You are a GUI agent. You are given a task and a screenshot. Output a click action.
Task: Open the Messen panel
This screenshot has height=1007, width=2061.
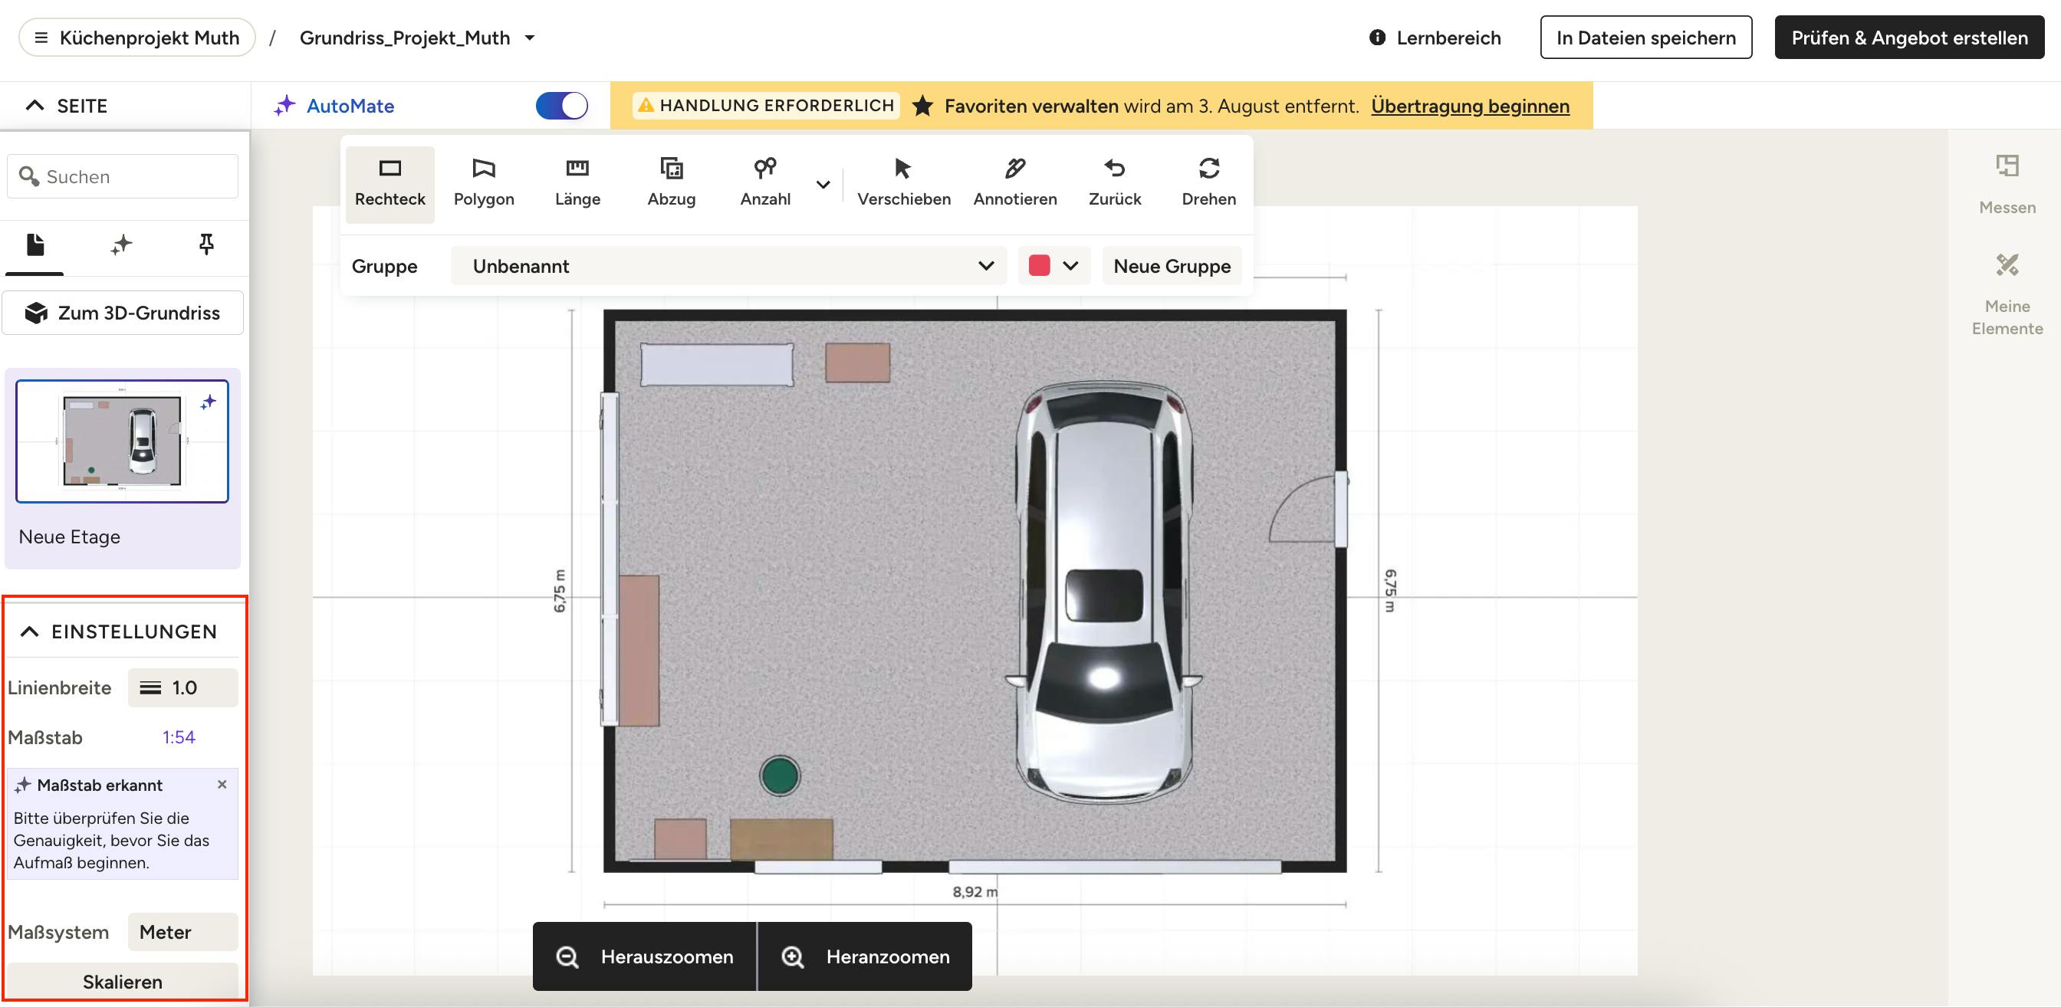2007,185
